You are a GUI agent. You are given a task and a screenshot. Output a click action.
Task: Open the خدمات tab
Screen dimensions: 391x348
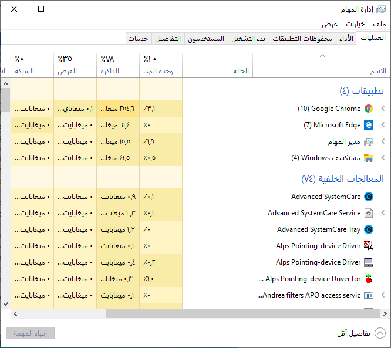[x=138, y=39]
